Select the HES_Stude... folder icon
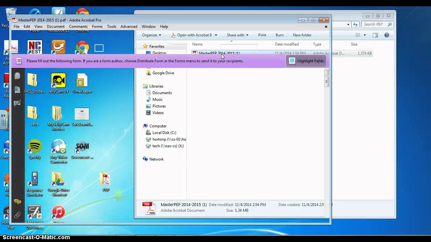Viewport: 431px width, 242px height. tap(34, 83)
